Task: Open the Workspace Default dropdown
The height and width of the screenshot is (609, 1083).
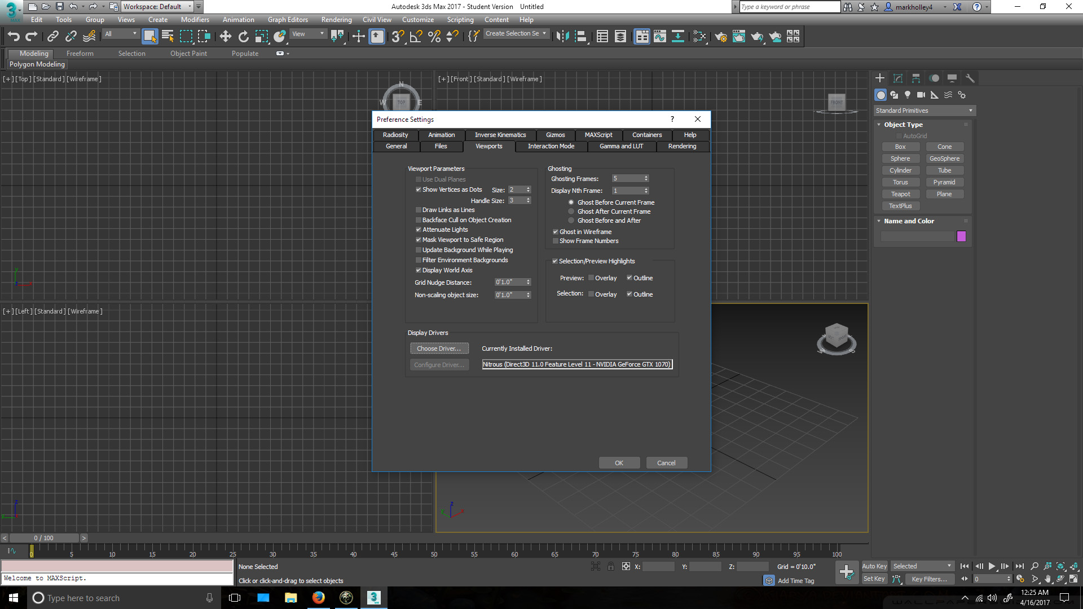Action: pyautogui.click(x=158, y=7)
